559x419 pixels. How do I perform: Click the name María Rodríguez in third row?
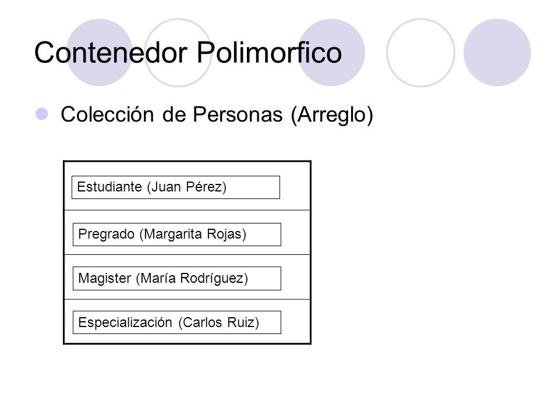(x=192, y=278)
